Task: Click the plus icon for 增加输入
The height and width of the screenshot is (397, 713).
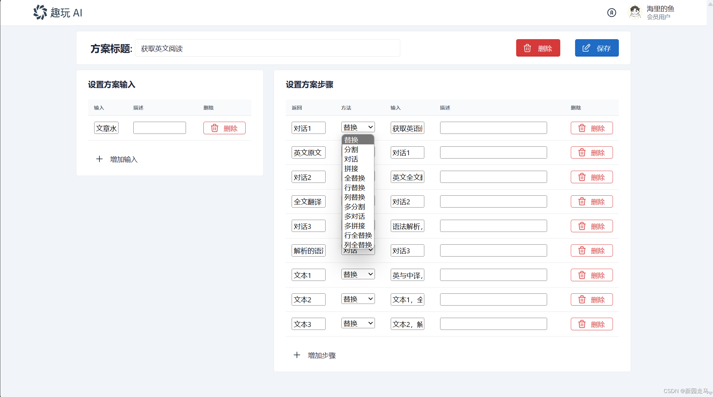Action: 99,159
